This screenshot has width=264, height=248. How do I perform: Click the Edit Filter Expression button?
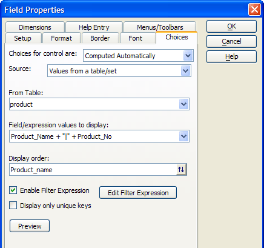(x=138, y=193)
